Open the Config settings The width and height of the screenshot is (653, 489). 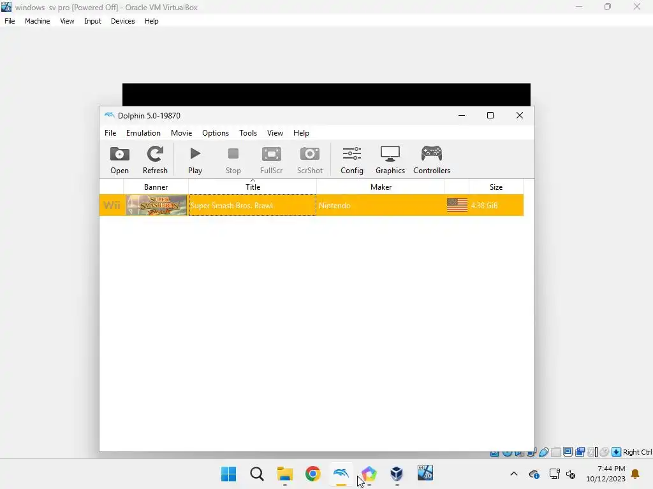click(x=352, y=160)
